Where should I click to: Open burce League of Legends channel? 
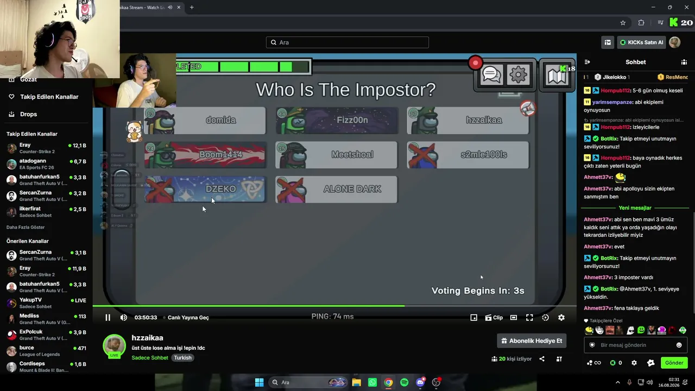pyautogui.click(x=46, y=351)
